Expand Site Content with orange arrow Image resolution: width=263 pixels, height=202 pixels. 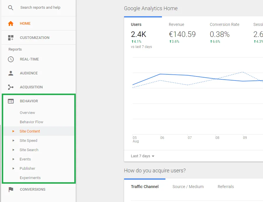13,131
